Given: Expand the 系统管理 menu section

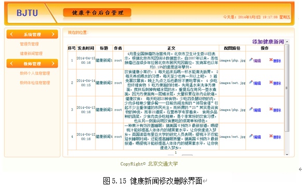Looking at the screenshot, I should point(32,34).
